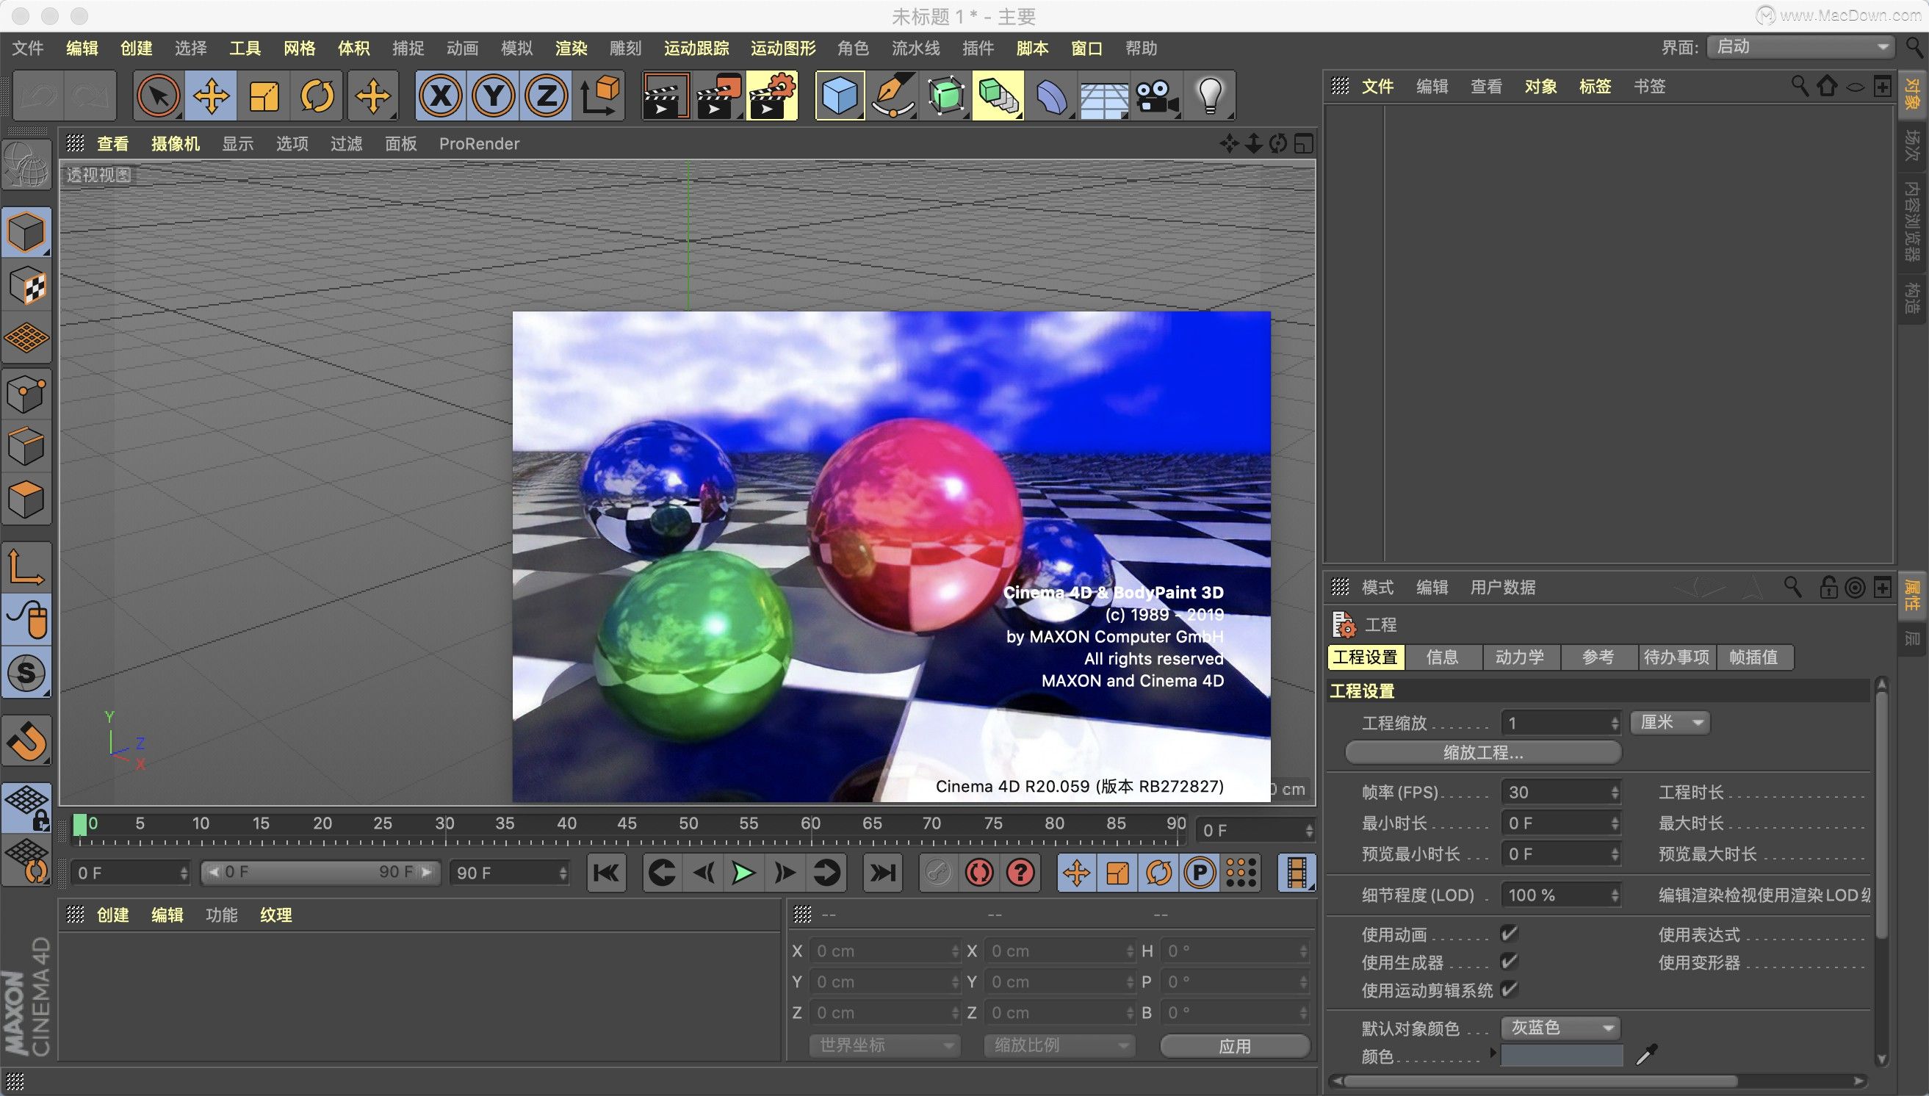Select Points mode in left sidebar
The width and height of the screenshot is (1929, 1096).
coord(26,394)
